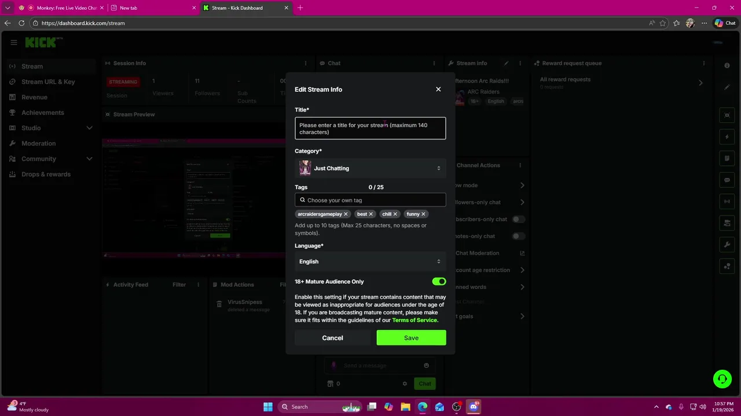This screenshot has height=416, width=741.
Task: Click the lightning bolt quick action icon
Action: (727, 137)
